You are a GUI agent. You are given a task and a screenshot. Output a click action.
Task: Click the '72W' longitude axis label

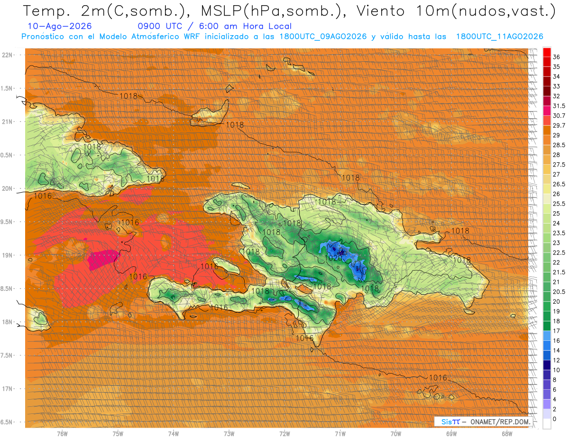(284, 433)
